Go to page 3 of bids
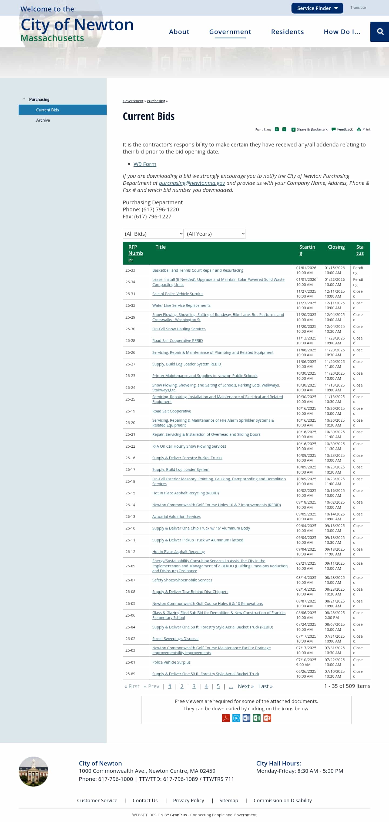 [x=194, y=686]
